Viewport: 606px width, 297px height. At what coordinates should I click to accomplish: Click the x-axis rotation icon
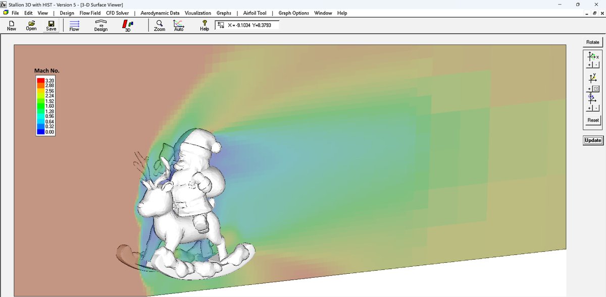coord(593,57)
